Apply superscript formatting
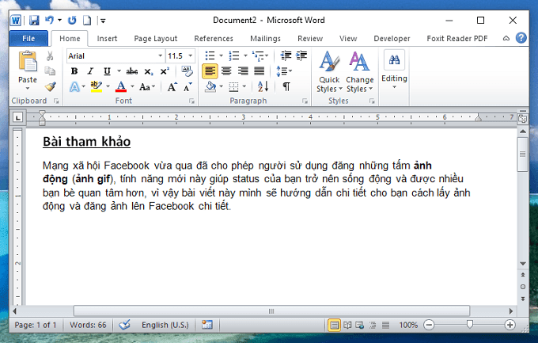Viewport: 538px width, 343px height. coord(165,71)
